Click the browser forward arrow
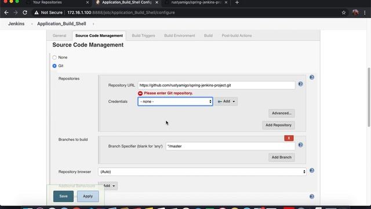The width and height of the screenshot is (371, 209). [16, 13]
